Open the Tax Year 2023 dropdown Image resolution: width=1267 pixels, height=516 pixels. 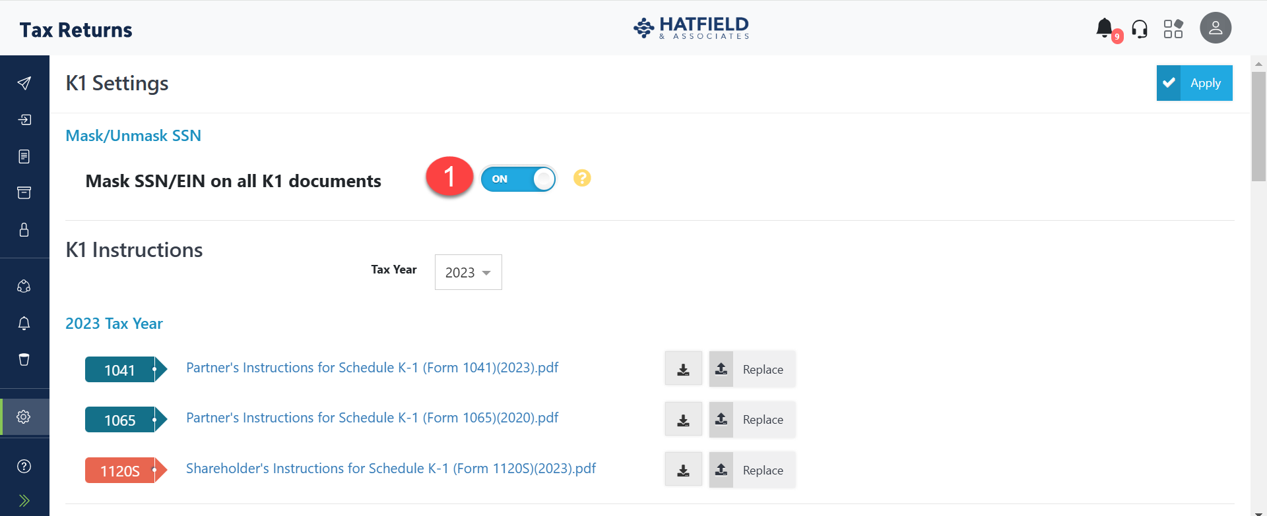click(x=468, y=272)
